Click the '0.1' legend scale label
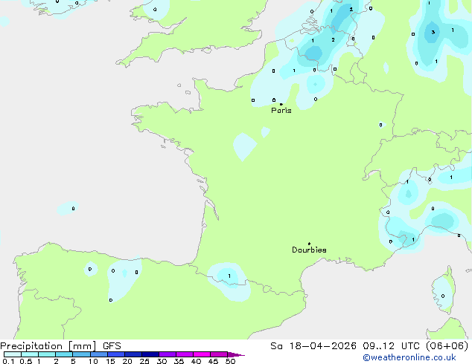The image size is (472, 364). click(8, 361)
